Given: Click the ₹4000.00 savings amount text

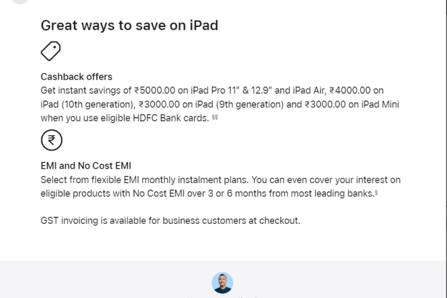Looking at the screenshot, I should (350, 90).
